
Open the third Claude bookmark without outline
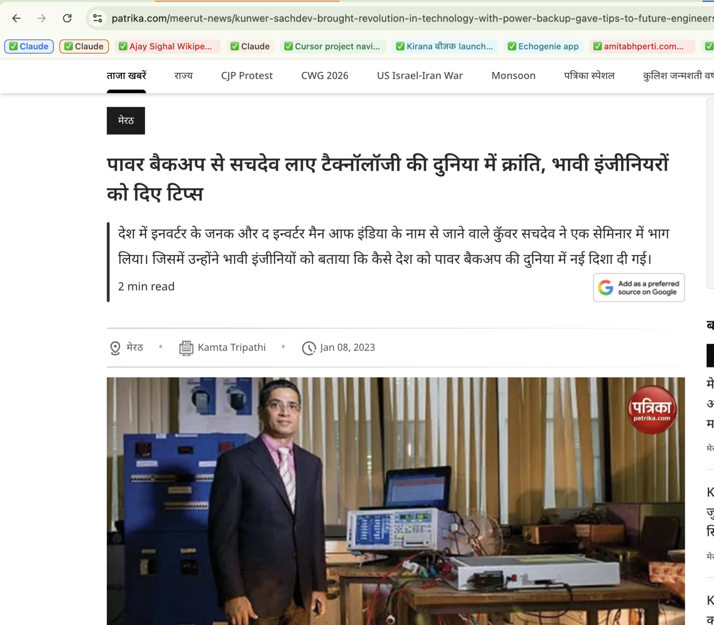click(x=250, y=46)
